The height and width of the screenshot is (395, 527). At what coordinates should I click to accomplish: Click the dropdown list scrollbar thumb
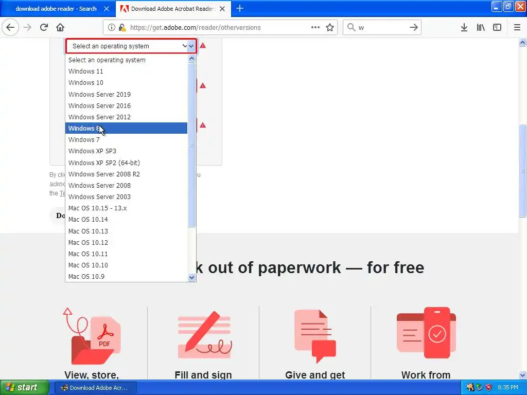[x=191, y=145]
